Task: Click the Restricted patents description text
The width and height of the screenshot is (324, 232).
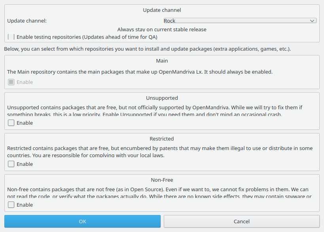Action: (x=160, y=152)
